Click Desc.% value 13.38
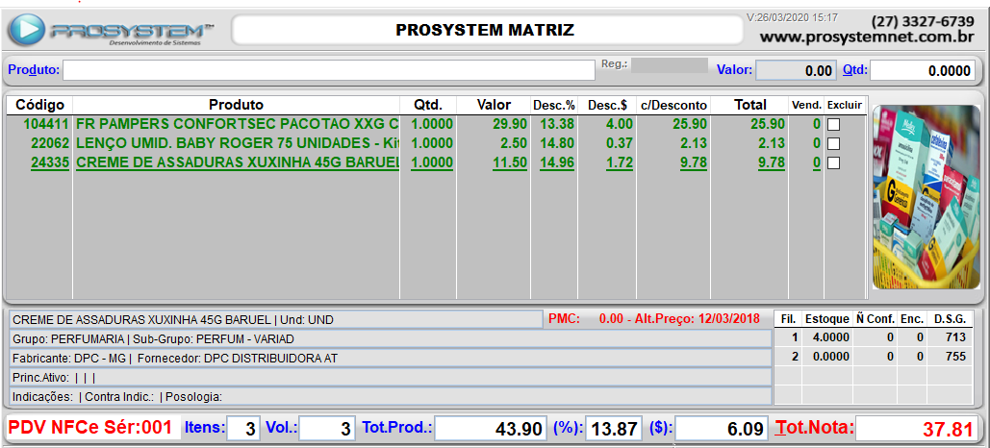Image resolution: width=990 pixels, height=448 pixels. (557, 124)
